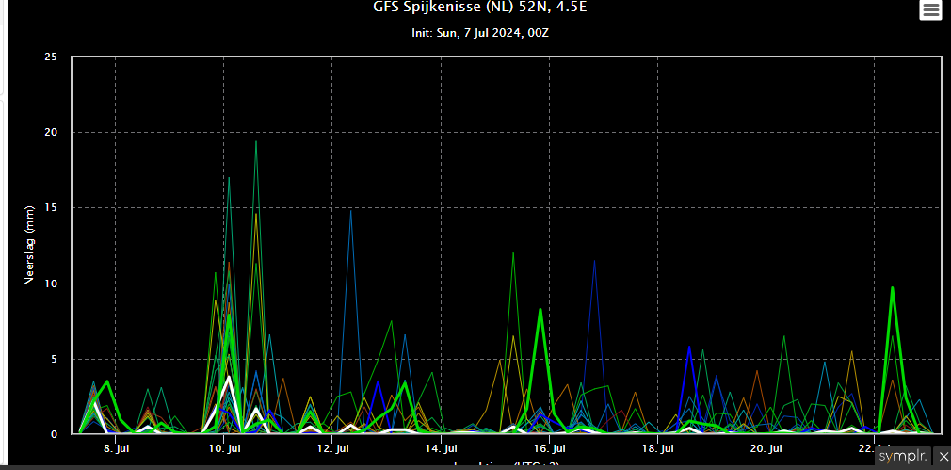Click the x-axis label 20. Jul

coord(766,449)
